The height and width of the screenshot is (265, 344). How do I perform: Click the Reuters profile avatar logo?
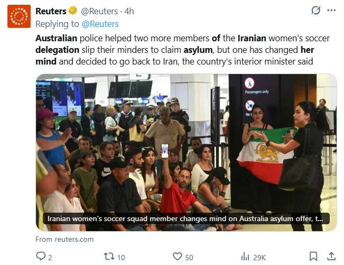[19, 16]
